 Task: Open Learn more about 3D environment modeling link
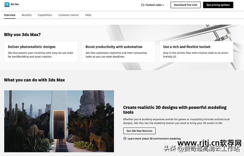(x=154, y=139)
